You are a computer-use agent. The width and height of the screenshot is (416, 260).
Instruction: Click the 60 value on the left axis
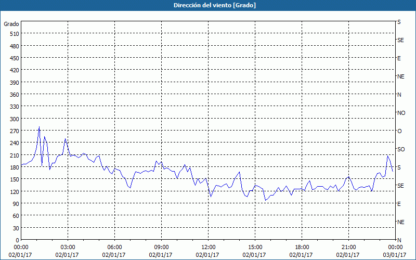(16, 216)
